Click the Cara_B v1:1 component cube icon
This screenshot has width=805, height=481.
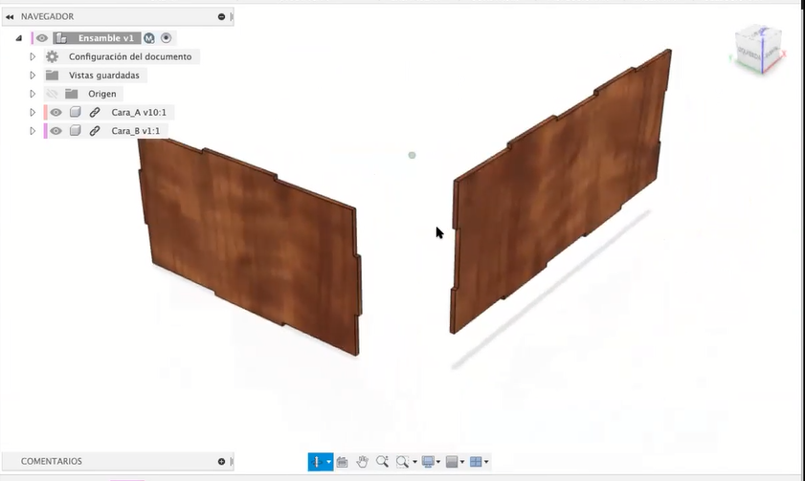tap(75, 131)
